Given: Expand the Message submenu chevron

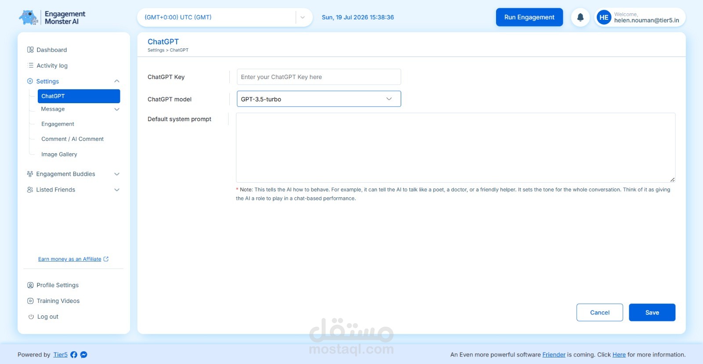Looking at the screenshot, I should [x=117, y=109].
